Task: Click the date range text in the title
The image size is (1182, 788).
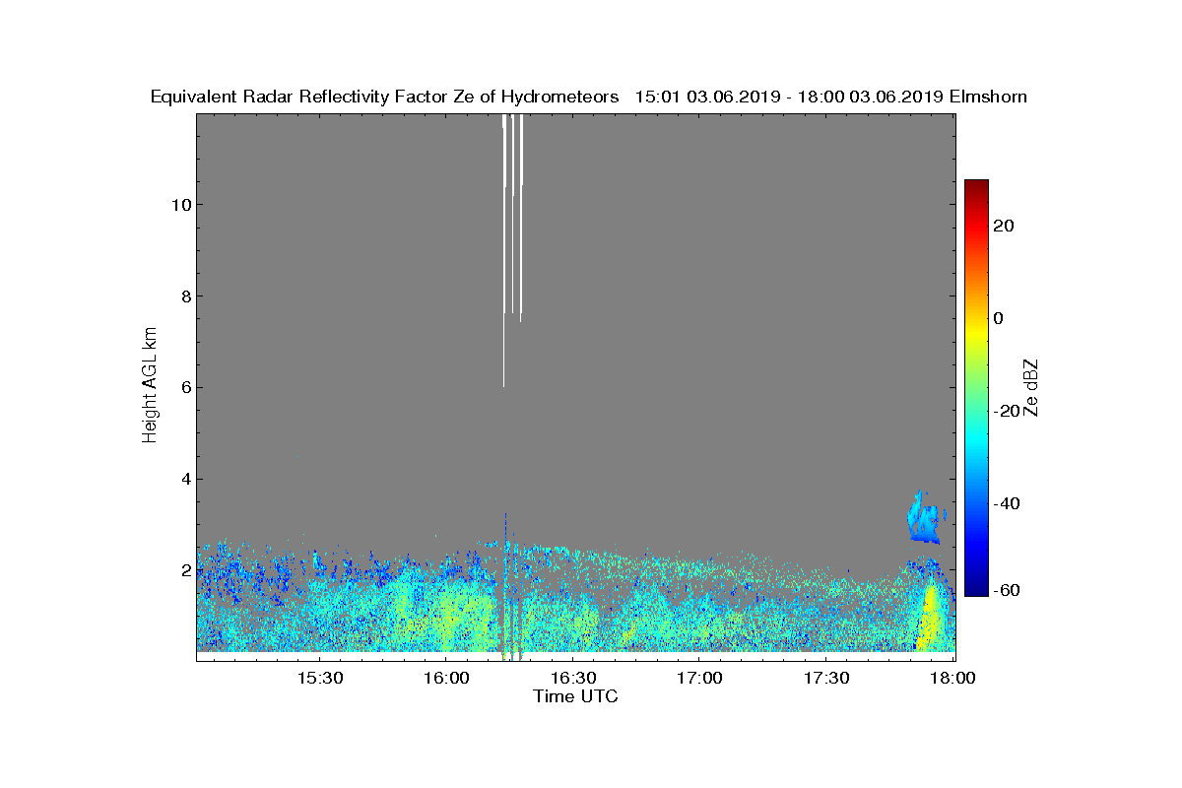Action: pyautogui.click(x=789, y=97)
